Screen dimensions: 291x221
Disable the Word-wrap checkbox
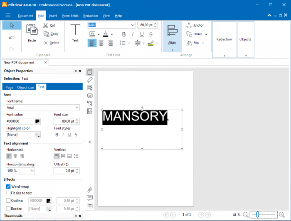[x=8, y=187]
